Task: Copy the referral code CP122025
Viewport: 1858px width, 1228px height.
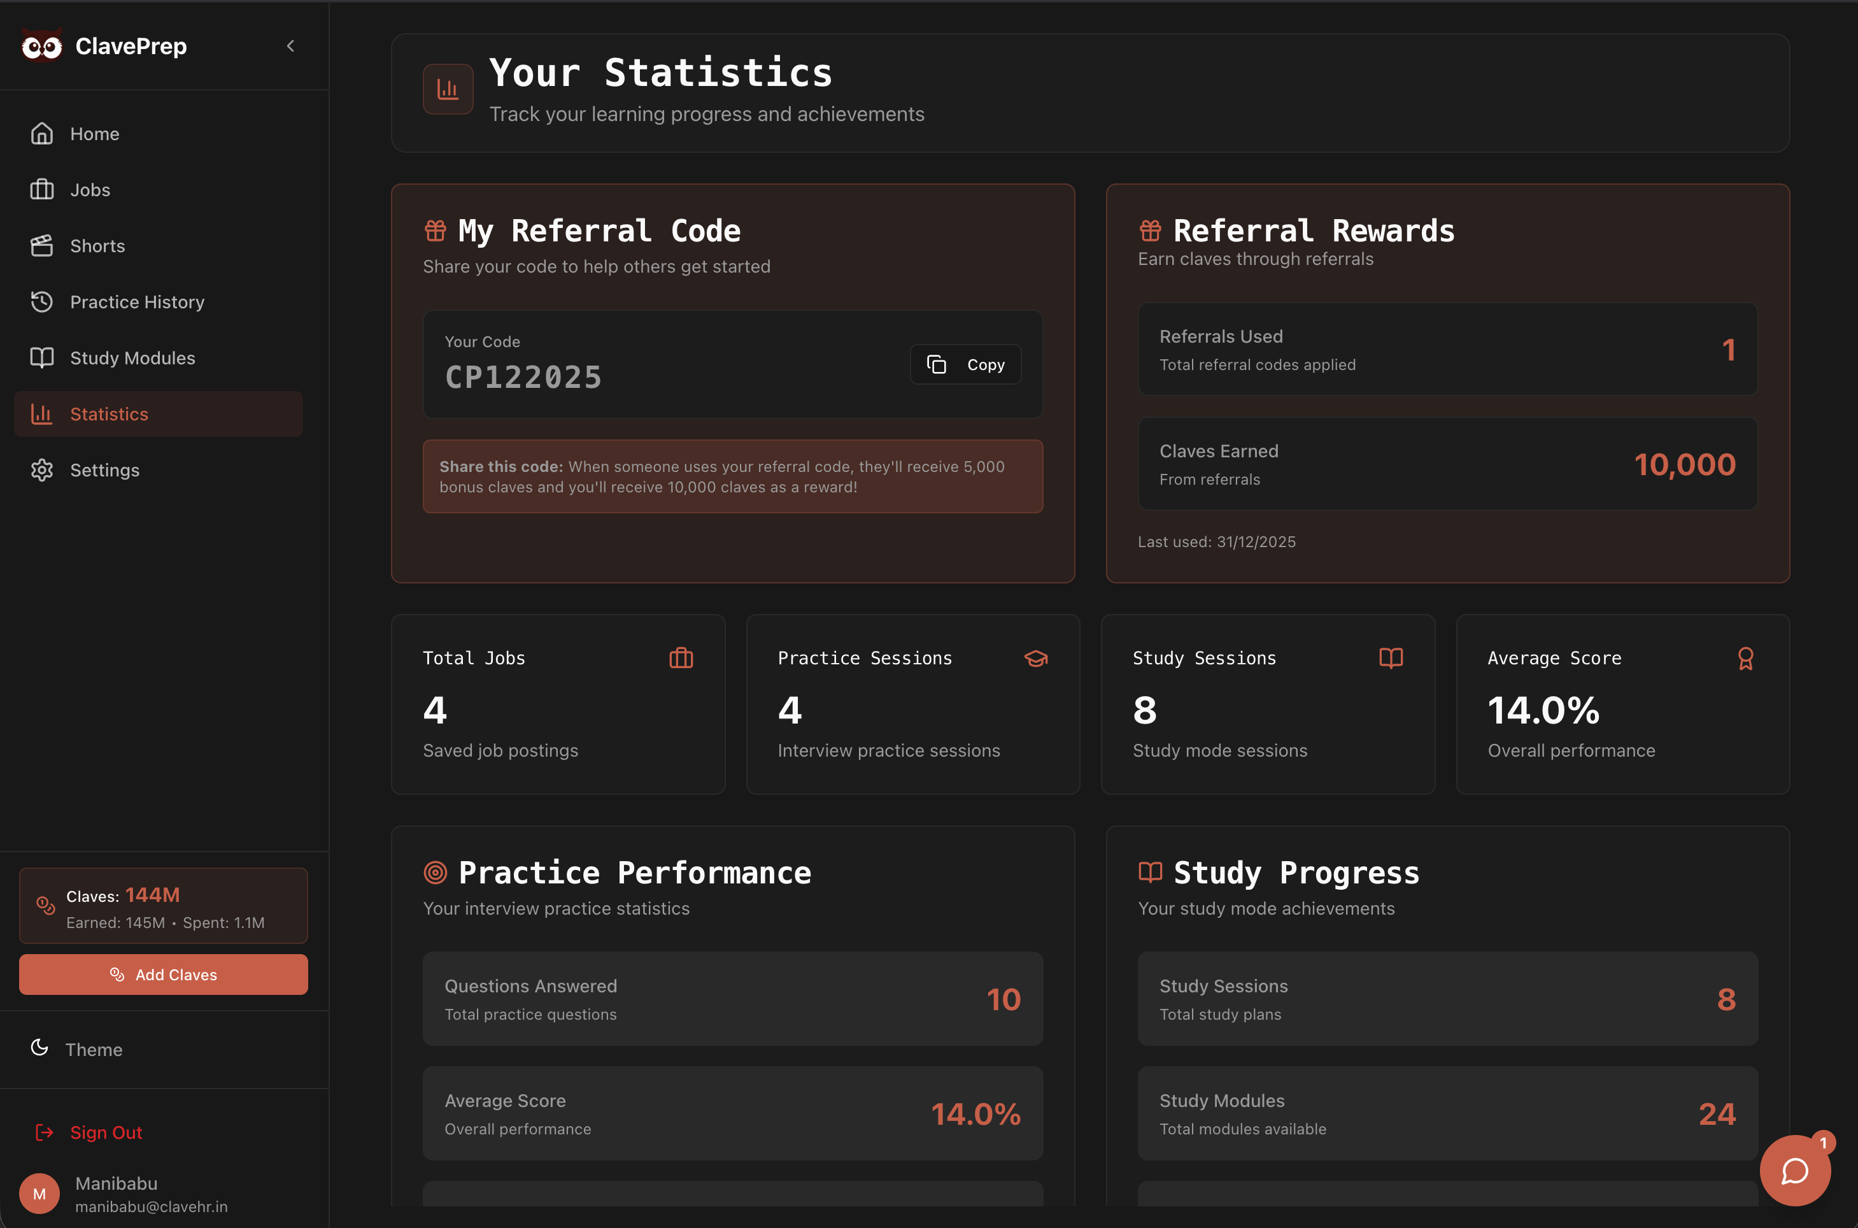Action: tap(965, 365)
